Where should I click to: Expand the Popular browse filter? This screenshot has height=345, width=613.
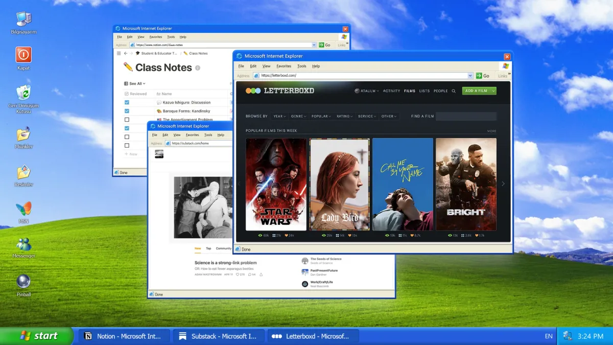point(321,117)
